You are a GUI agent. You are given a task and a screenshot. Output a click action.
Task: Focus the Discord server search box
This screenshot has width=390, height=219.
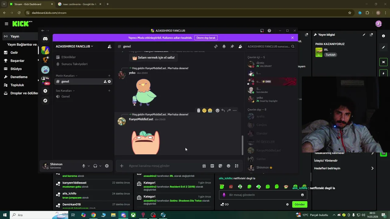tap(271, 47)
